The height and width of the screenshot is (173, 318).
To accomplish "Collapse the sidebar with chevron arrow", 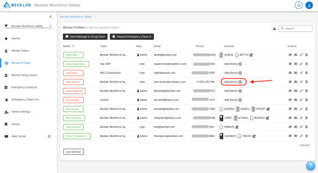I will [x=50, y=17].
